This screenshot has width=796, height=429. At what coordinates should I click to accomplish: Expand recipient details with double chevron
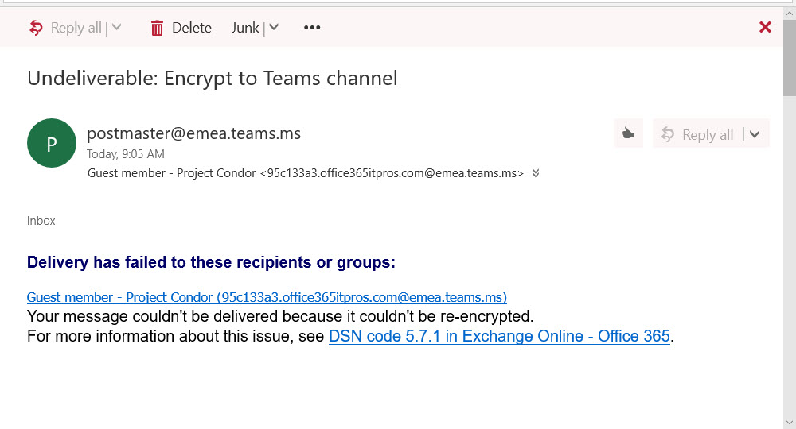click(x=536, y=173)
